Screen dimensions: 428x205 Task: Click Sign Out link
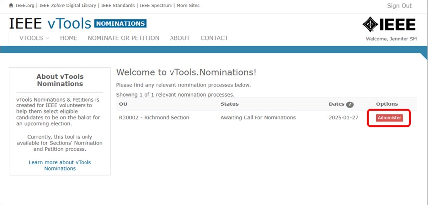(399, 6)
